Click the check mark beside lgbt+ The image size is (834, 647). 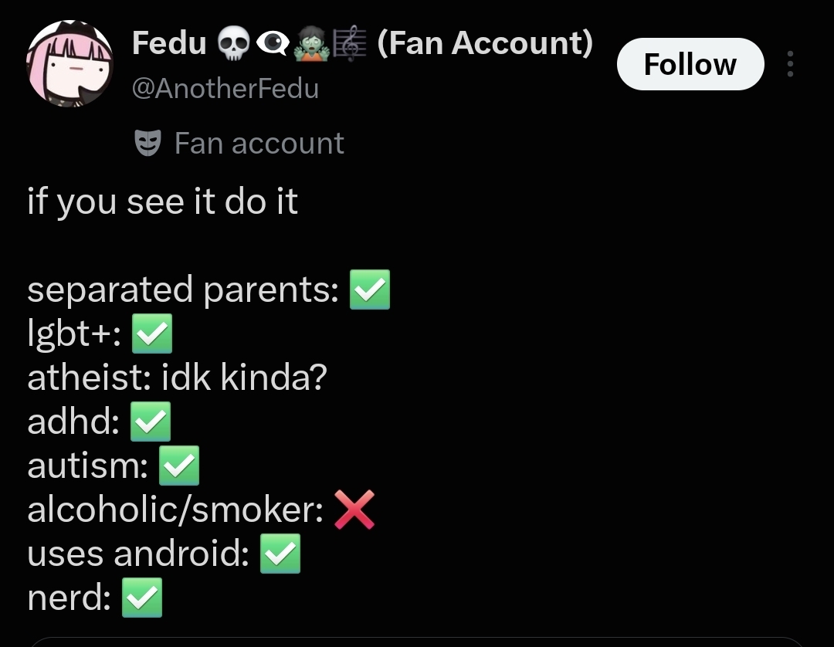[152, 334]
